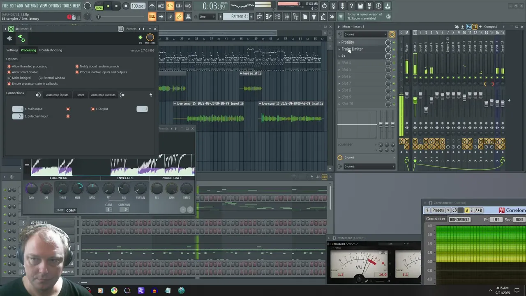
Task: Click the Reset button in Connections
Action: coord(80,95)
